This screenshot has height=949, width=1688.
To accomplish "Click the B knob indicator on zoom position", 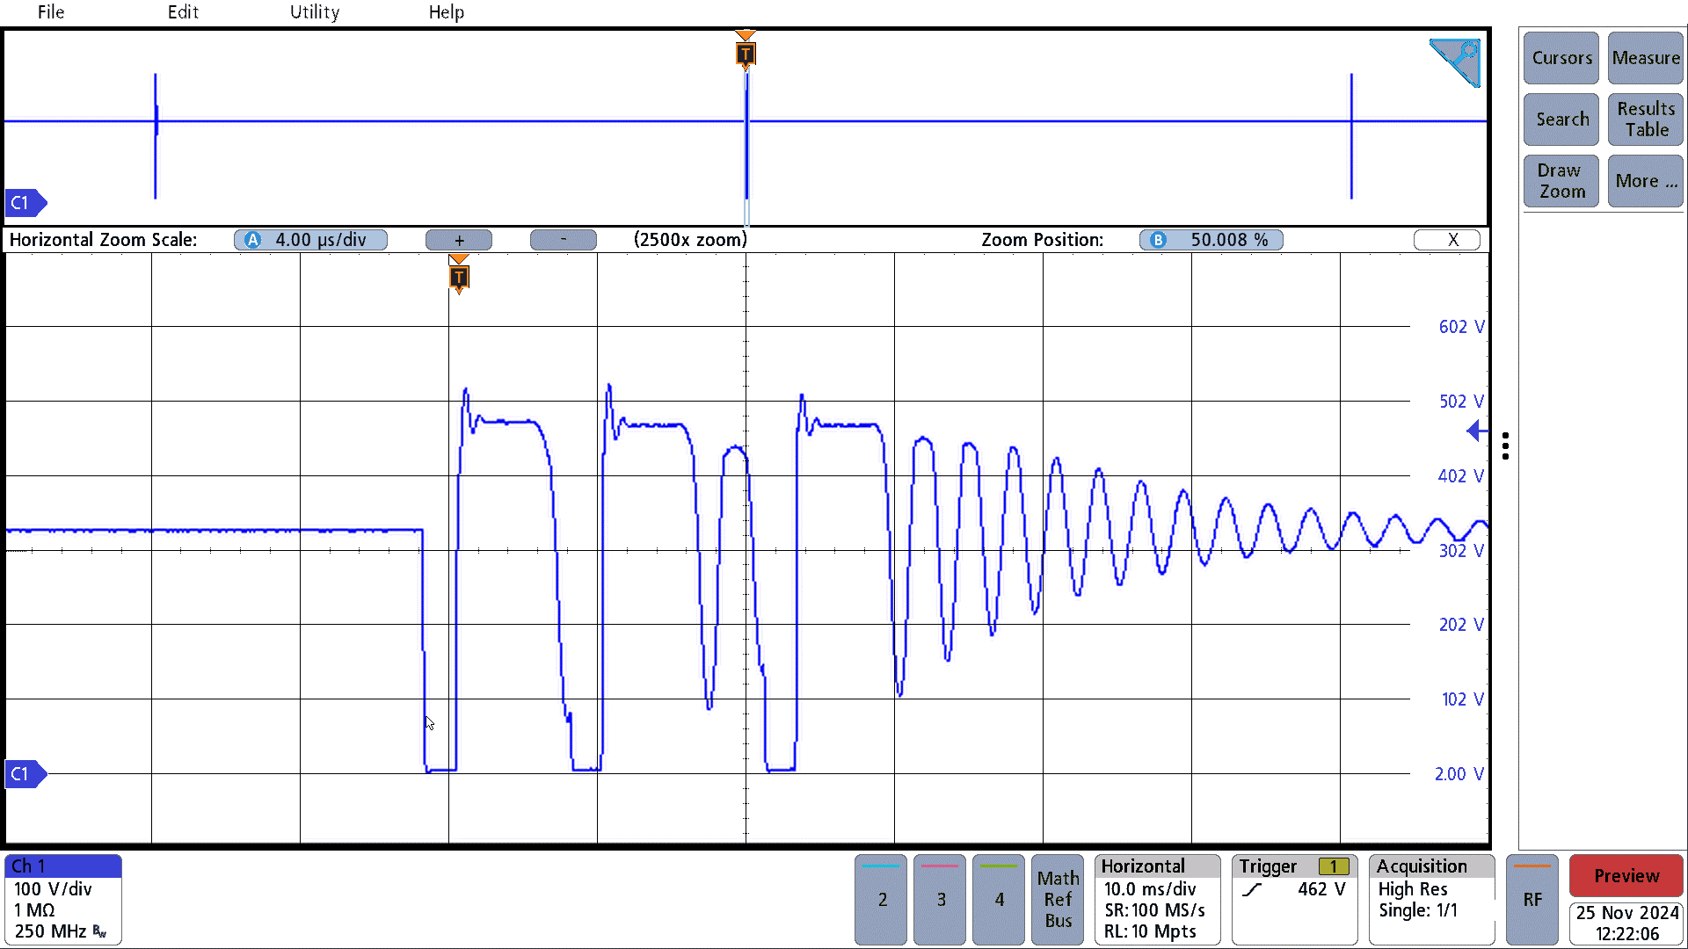I will pos(1158,240).
